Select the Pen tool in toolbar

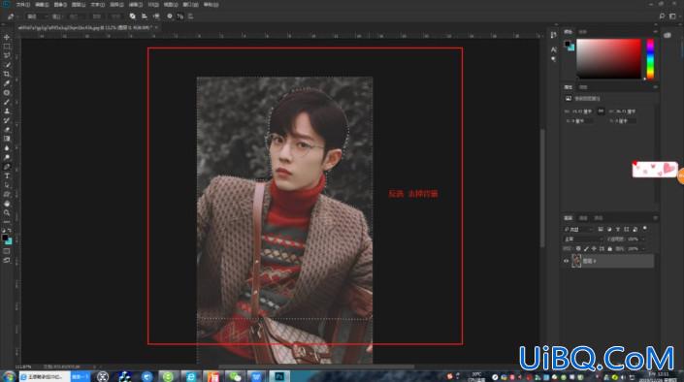coord(7,167)
